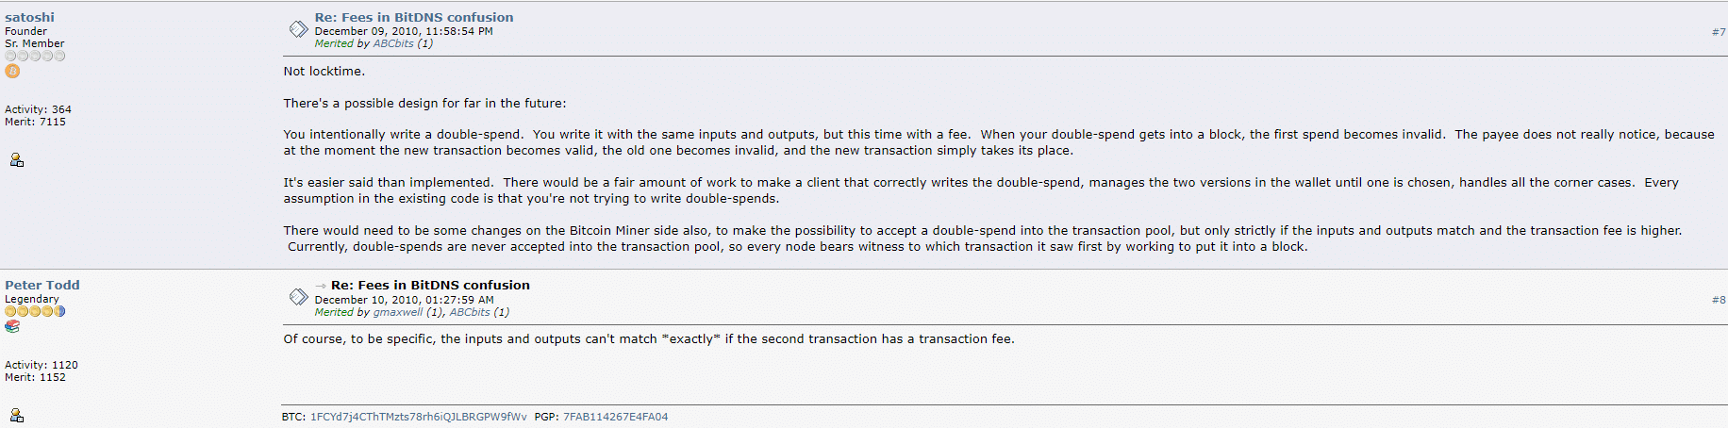Screen dimensions: 1728x428
Task: Click satoshi's grey rank stars
Action: point(35,57)
